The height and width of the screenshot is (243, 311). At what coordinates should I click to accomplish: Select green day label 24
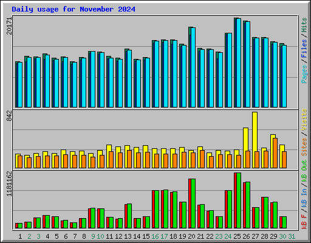point(228,236)
